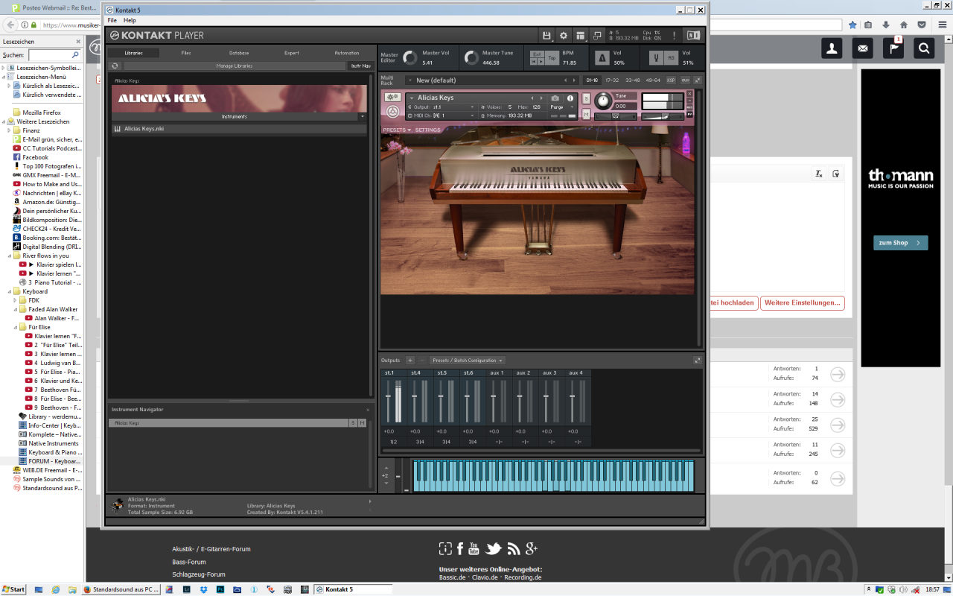Click zum Shop button in Thomann ad
Image resolution: width=953 pixels, height=596 pixels.
900,243
